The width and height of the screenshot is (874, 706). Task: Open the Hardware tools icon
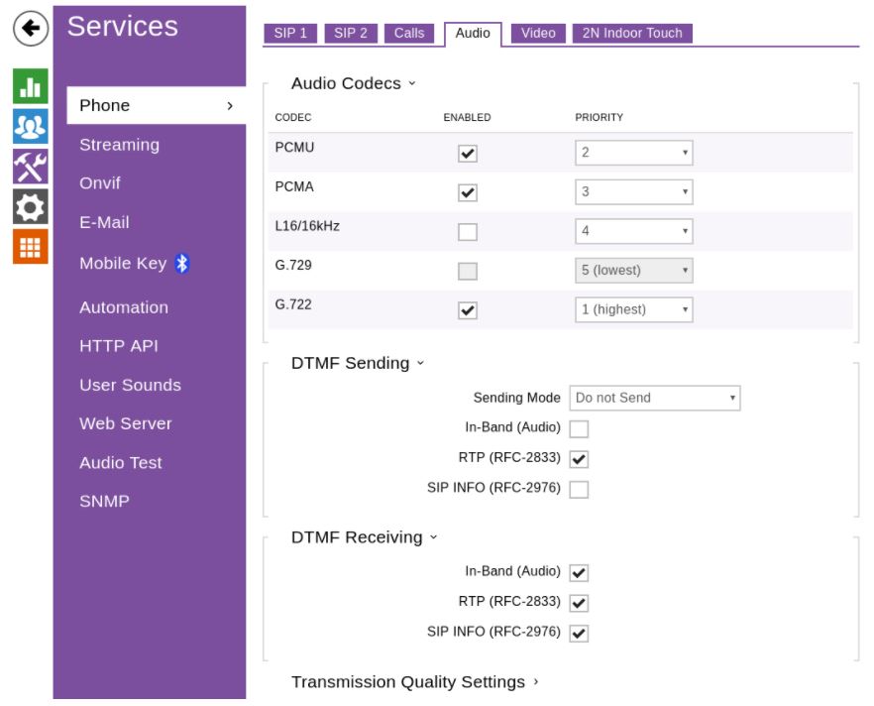click(31, 167)
